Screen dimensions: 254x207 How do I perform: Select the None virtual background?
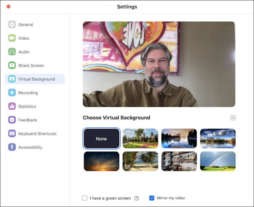[x=101, y=138]
